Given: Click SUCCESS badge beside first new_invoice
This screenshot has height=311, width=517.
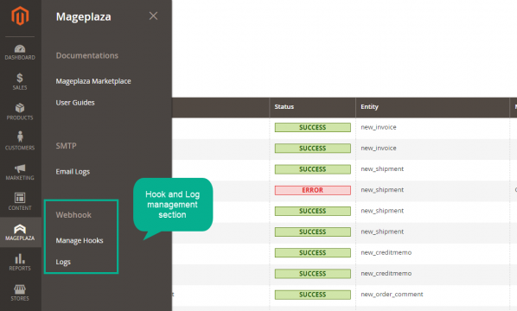Looking at the screenshot, I should [313, 127].
